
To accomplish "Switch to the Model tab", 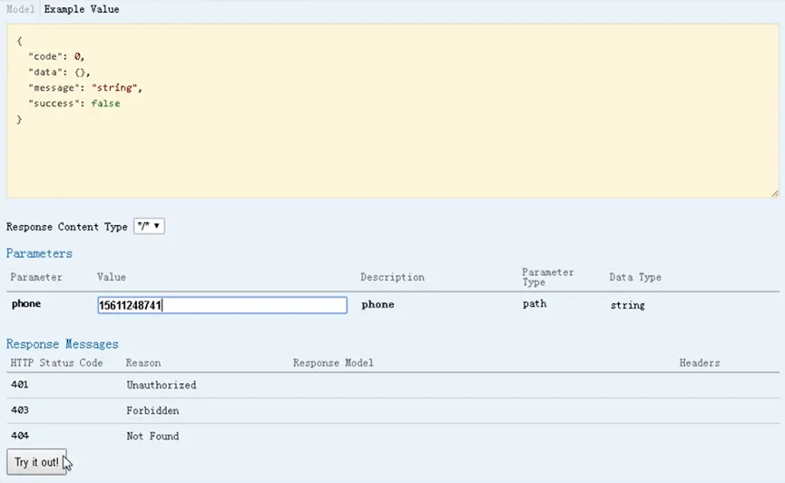I will tap(20, 9).
